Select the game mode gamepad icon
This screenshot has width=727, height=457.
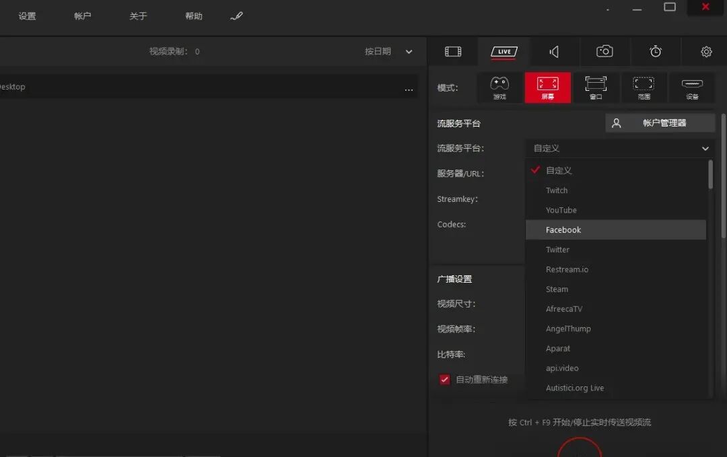499,87
